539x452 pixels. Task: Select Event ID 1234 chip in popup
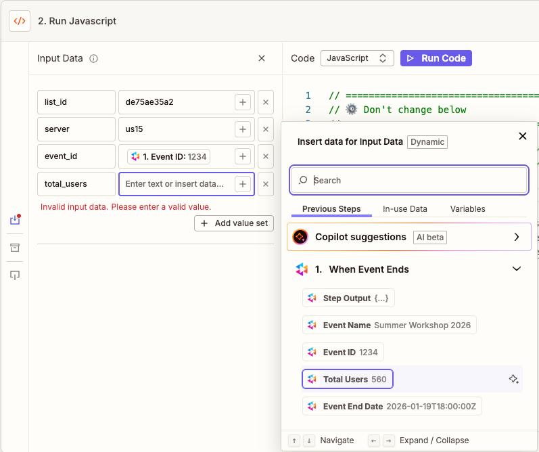tap(343, 353)
